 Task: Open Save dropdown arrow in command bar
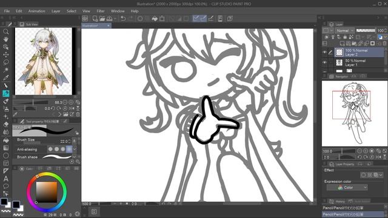point(115,19)
